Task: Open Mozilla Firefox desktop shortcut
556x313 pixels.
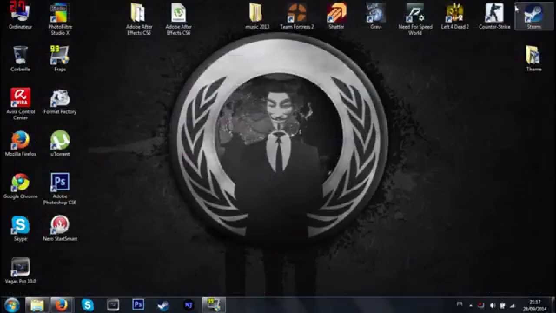Action: click(x=20, y=143)
